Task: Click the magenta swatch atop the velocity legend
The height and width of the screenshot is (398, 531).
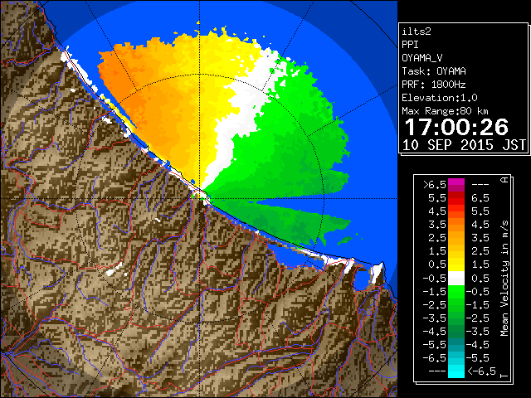Action: pos(456,182)
